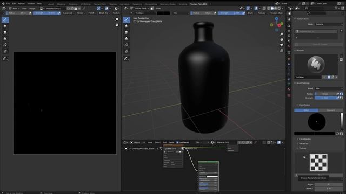Select the Fill tool in image editor
Image resolution: width=346 pixels, height=194 pixels.
pos(5,45)
